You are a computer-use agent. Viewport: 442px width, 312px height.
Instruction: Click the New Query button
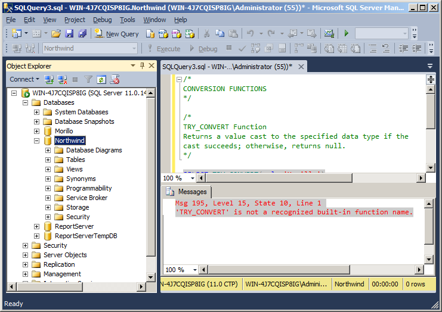click(116, 33)
